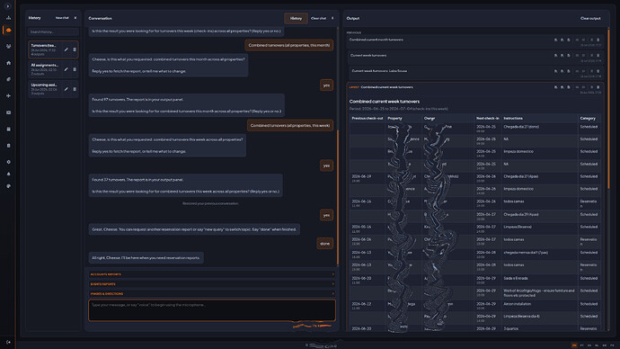
Task: Sort by the Next check-in column header
Action: coord(488,119)
